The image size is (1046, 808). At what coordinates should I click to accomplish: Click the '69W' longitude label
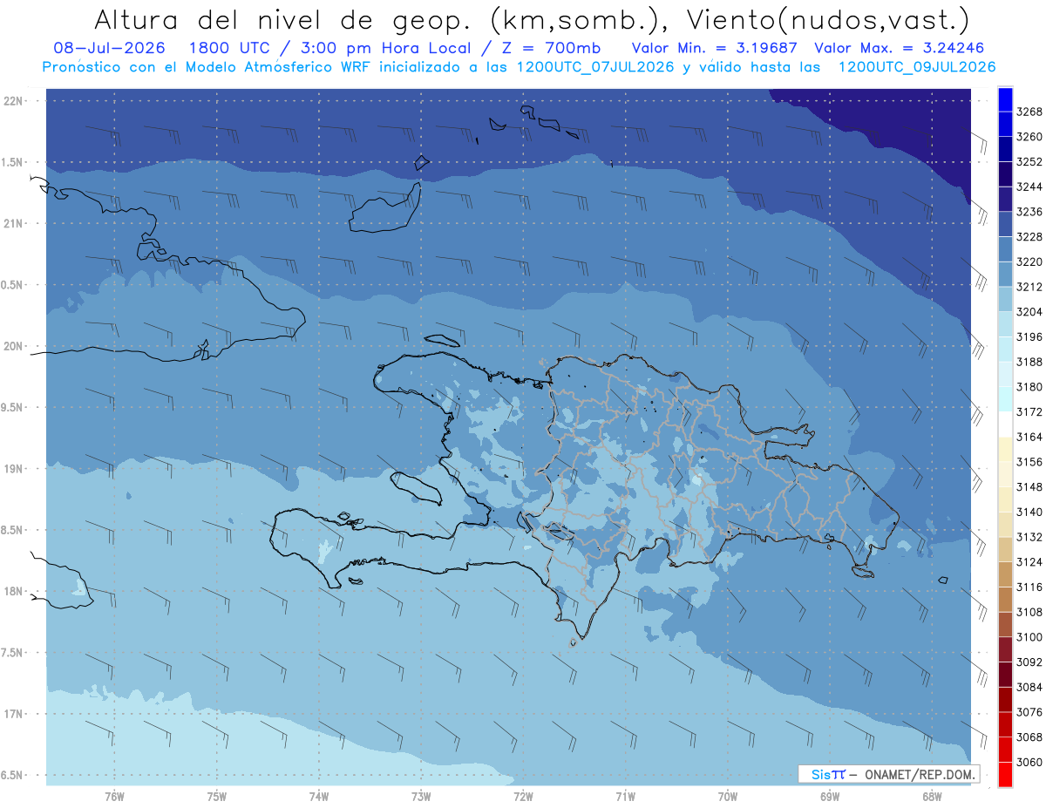(x=829, y=797)
